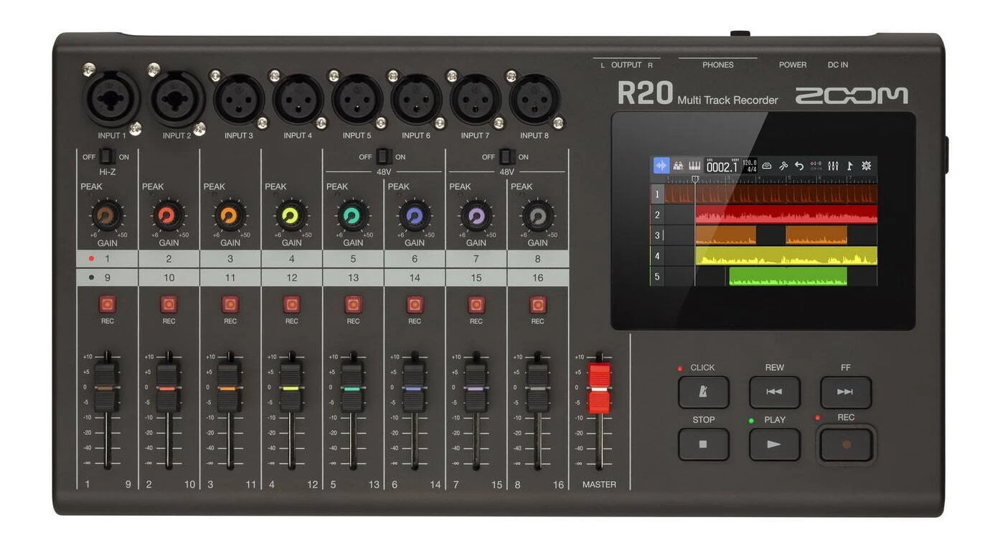Screen dimensions: 1000x548
Task: Tap the undo arrow icon
Action: [801, 166]
